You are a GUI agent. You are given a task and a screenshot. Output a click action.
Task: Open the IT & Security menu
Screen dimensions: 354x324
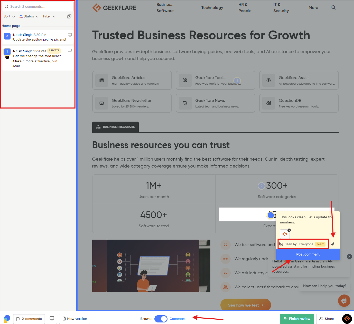pos(281,8)
